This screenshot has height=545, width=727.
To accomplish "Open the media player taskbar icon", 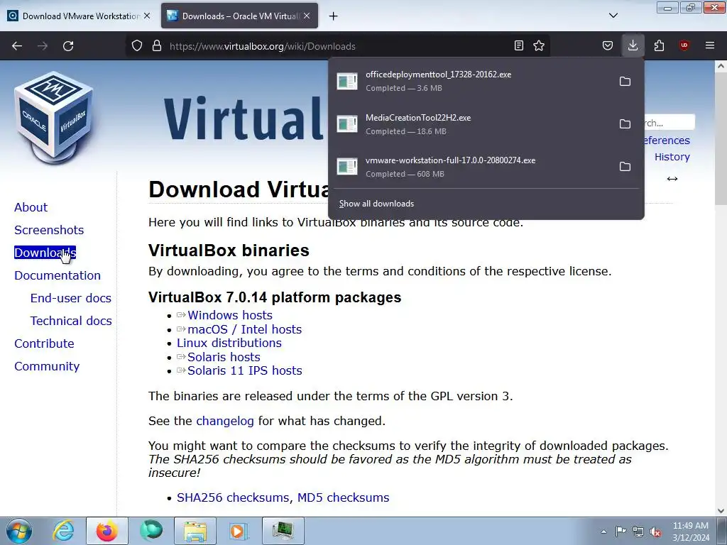I will tap(239, 531).
